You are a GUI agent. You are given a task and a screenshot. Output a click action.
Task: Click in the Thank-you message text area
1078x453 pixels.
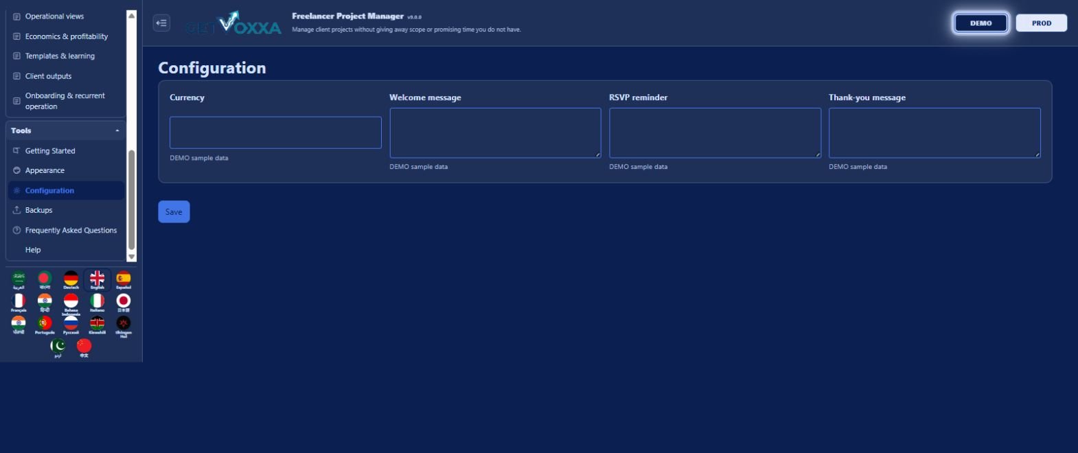tap(934, 132)
